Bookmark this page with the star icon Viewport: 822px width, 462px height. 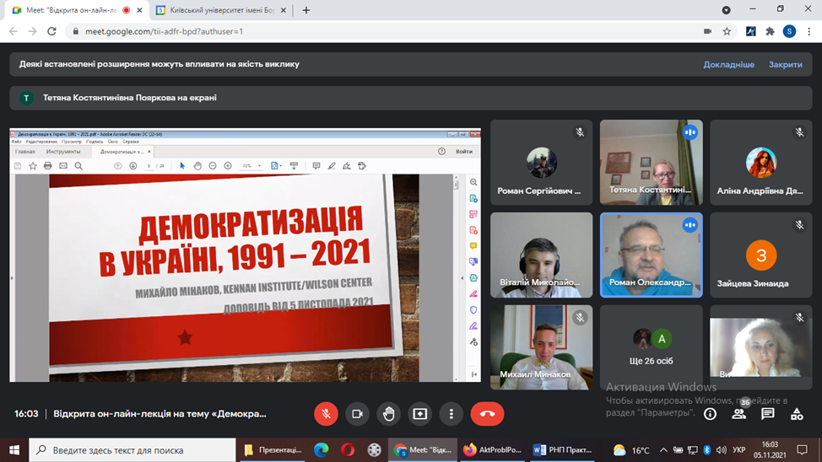pos(727,31)
